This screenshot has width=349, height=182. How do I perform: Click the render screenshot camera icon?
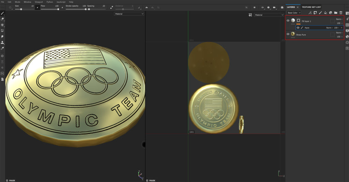click(x=282, y=7)
